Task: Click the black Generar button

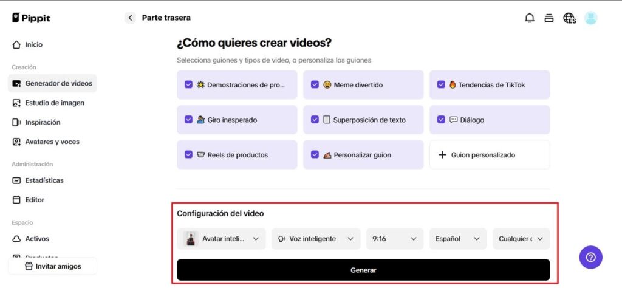Action: (x=363, y=270)
